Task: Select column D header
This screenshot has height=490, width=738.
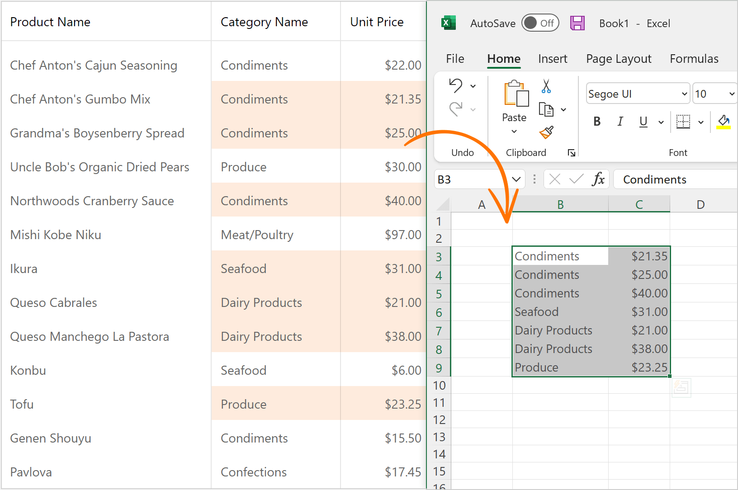Action: 700,205
